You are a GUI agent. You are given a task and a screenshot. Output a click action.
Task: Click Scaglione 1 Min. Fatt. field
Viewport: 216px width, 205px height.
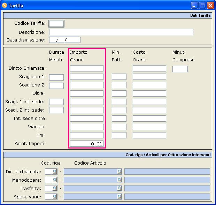point(119,77)
